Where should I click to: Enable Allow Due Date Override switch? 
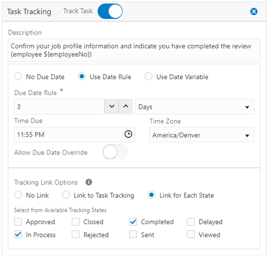115,152
